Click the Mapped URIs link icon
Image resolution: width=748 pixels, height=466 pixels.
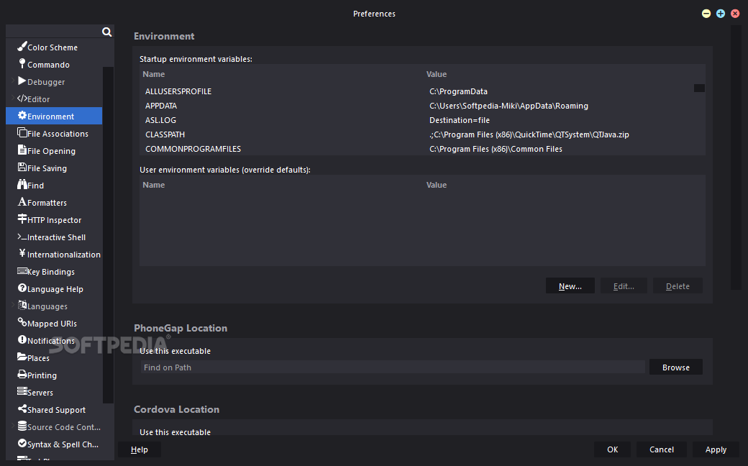[x=22, y=322]
